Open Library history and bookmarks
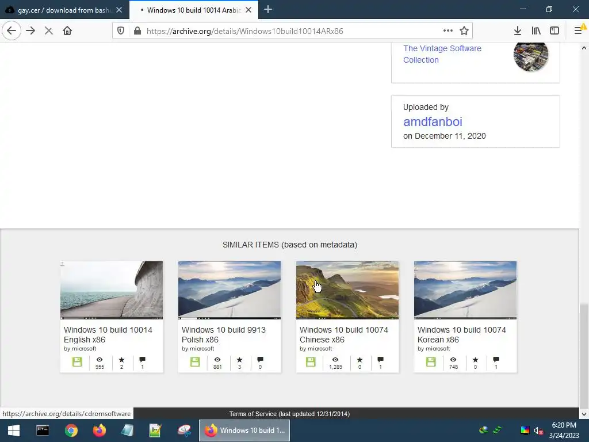The image size is (589, 442). pyautogui.click(x=536, y=31)
